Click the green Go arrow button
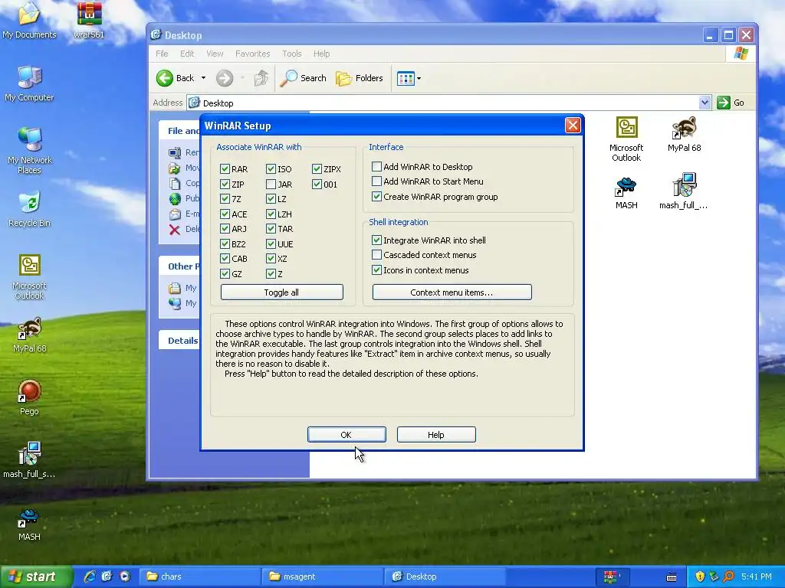The width and height of the screenshot is (785, 588). click(724, 103)
